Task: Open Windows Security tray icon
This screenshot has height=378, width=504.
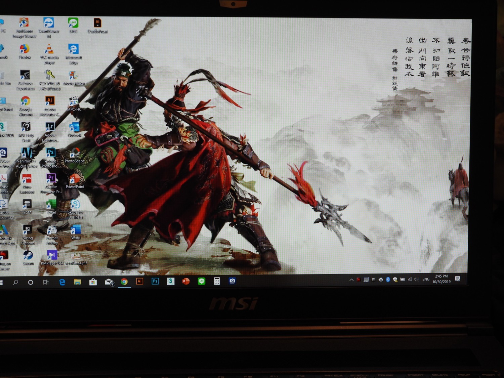Action: (395, 279)
